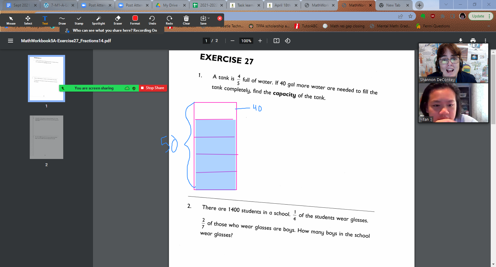The width and height of the screenshot is (496, 267).
Task: Zoom out of the PDF
Action: tap(232, 41)
